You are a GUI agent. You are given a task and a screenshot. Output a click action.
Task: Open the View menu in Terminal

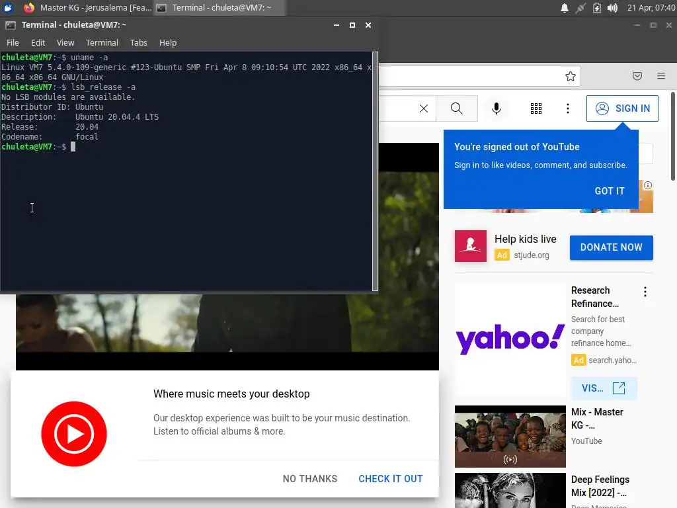(x=65, y=43)
